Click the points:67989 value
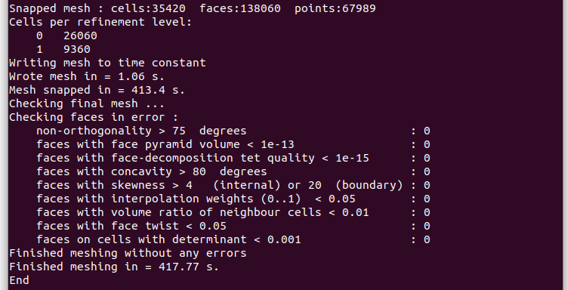 (335, 8)
